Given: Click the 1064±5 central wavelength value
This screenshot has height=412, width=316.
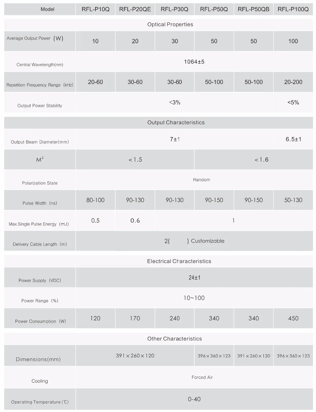Looking at the screenshot, I should (194, 62).
